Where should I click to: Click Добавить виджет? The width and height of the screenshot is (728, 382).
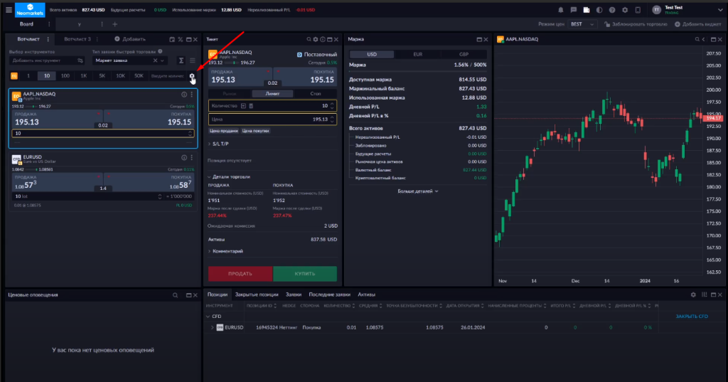click(x=698, y=24)
